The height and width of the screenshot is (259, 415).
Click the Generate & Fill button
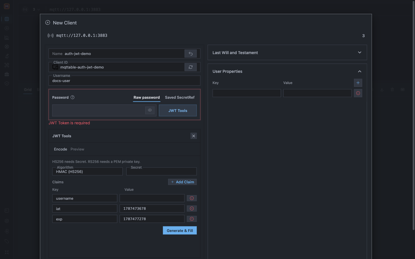click(x=180, y=231)
